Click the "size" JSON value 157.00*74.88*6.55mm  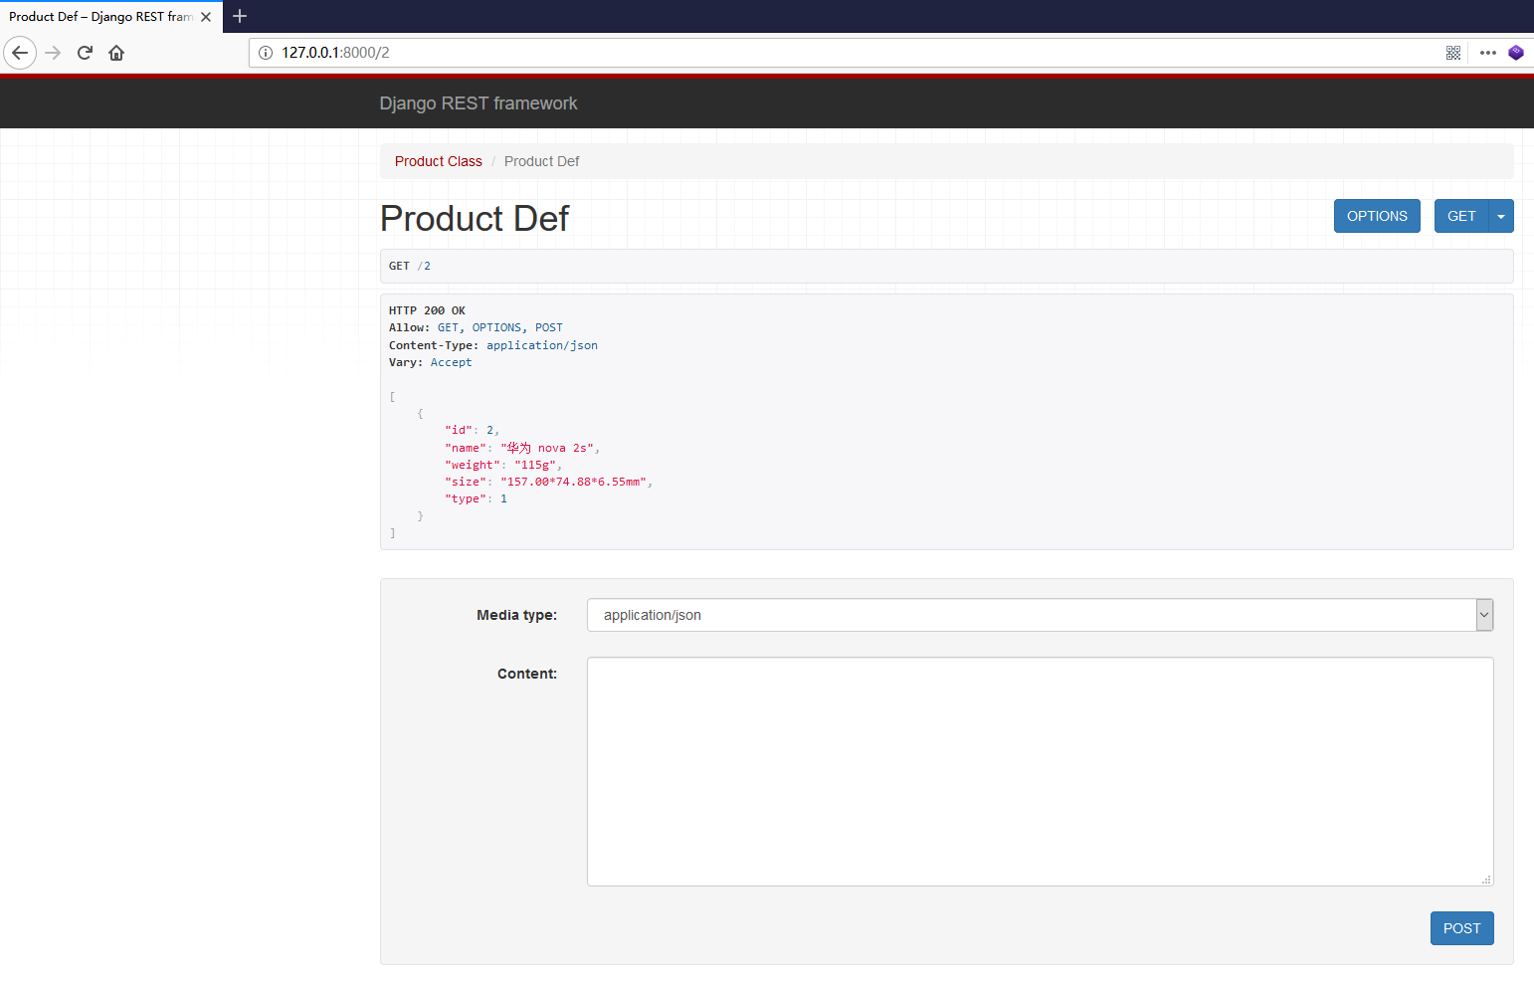click(574, 482)
